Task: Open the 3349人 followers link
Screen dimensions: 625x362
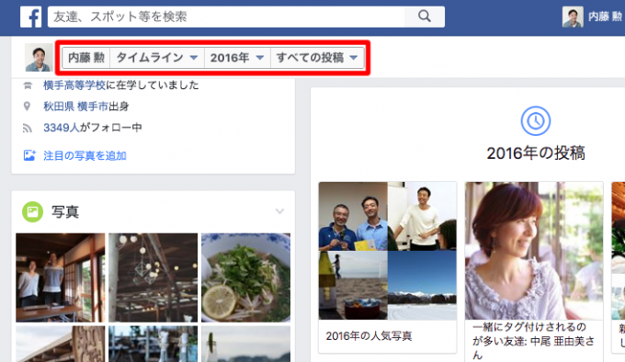Action: pyautogui.click(x=62, y=128)
